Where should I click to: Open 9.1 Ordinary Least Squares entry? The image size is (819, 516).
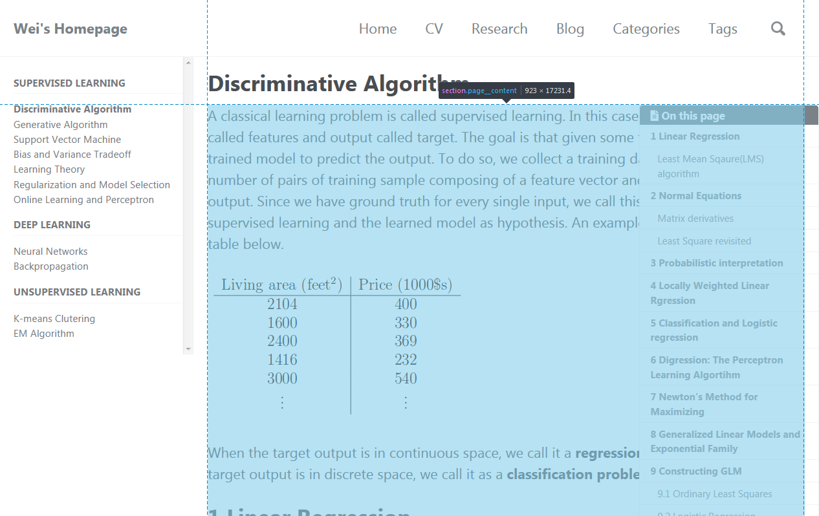[715, 493]
